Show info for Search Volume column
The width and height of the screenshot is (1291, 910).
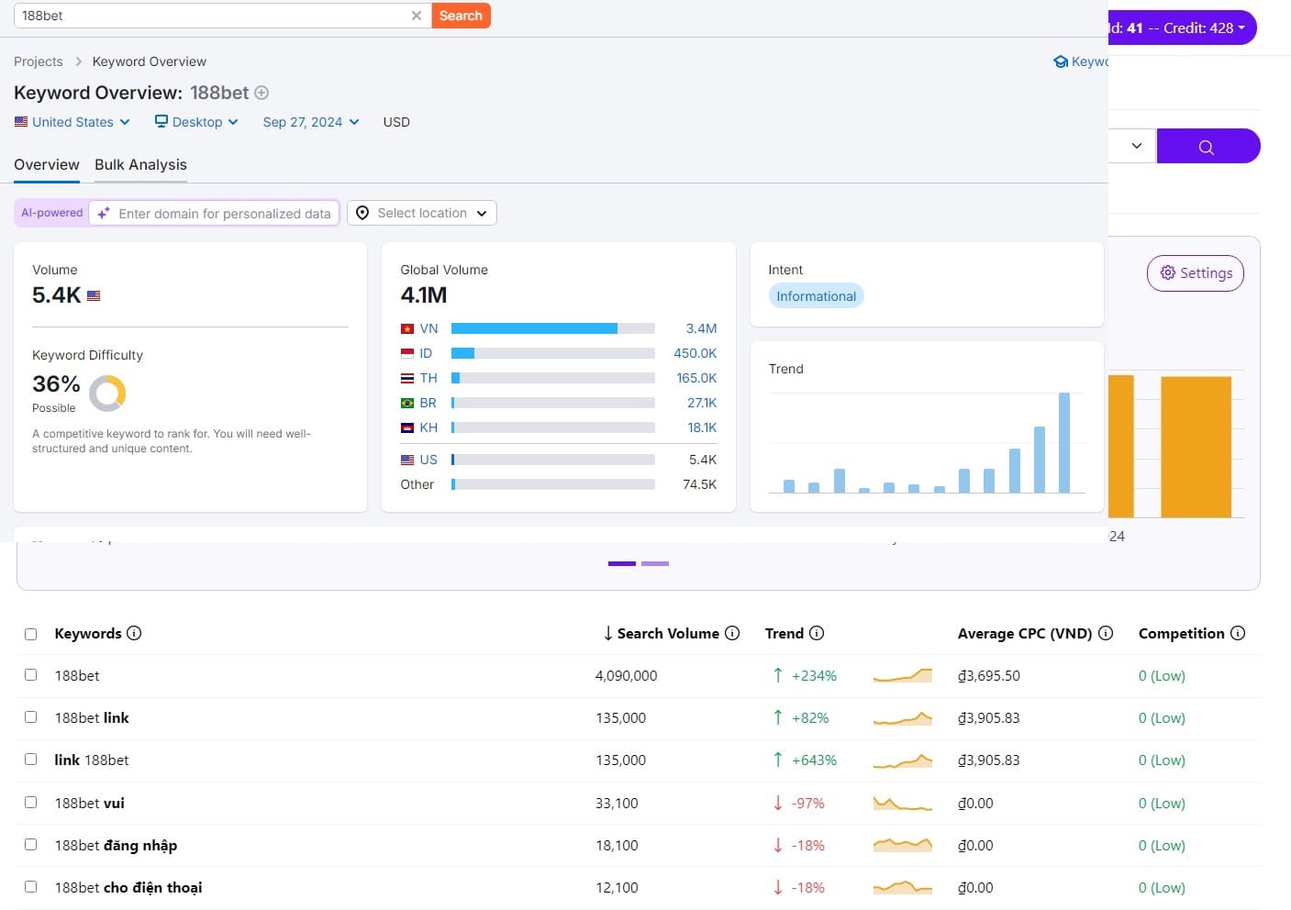pyautogui.click(x=732, y=633)
